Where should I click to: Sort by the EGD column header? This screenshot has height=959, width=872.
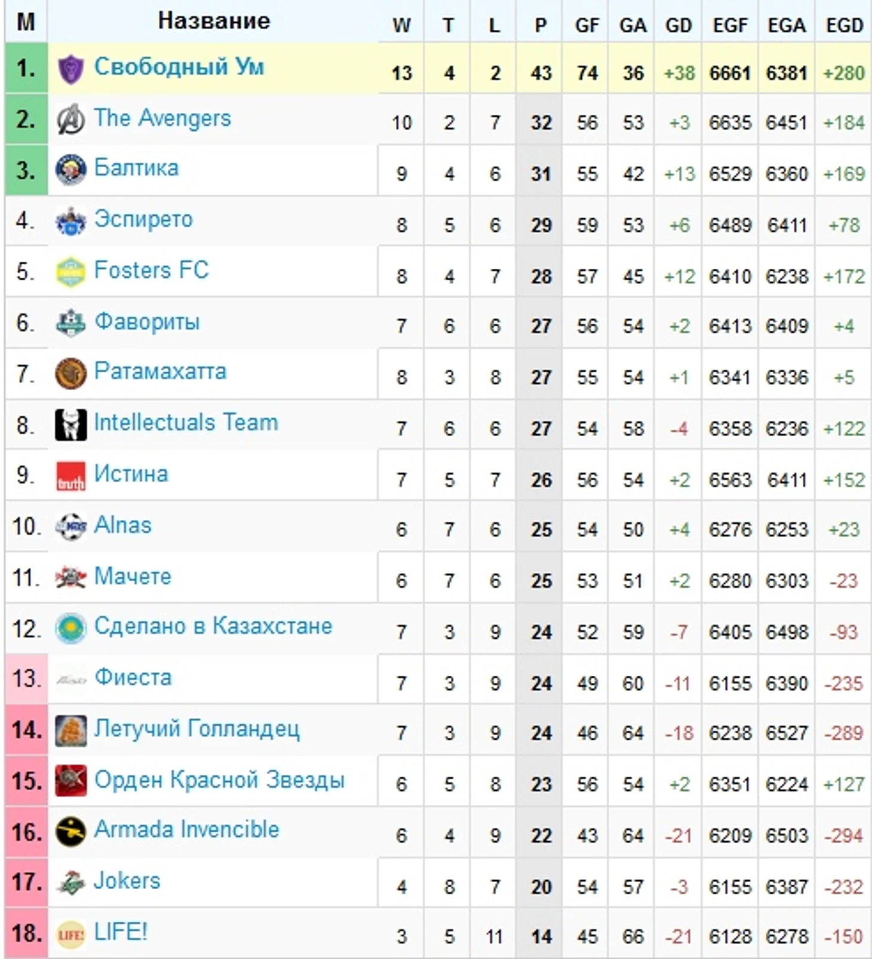[845, 25]
